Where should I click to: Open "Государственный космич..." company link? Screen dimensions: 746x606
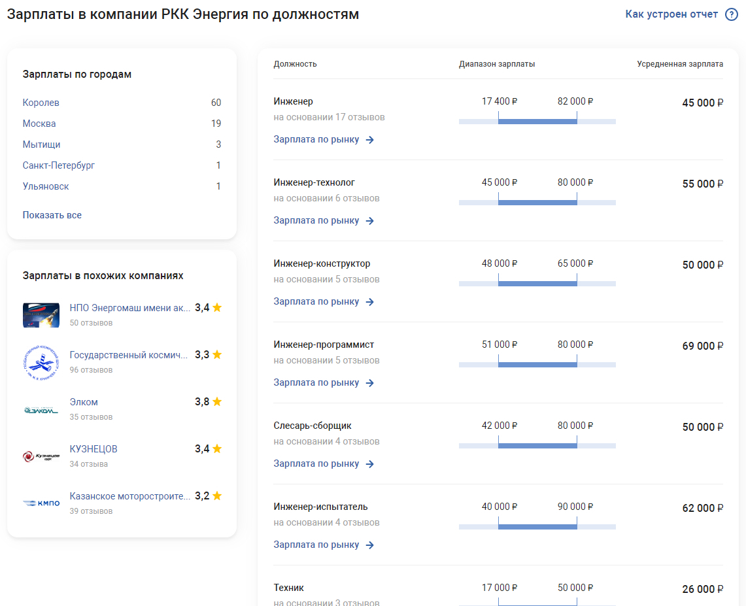128,355
